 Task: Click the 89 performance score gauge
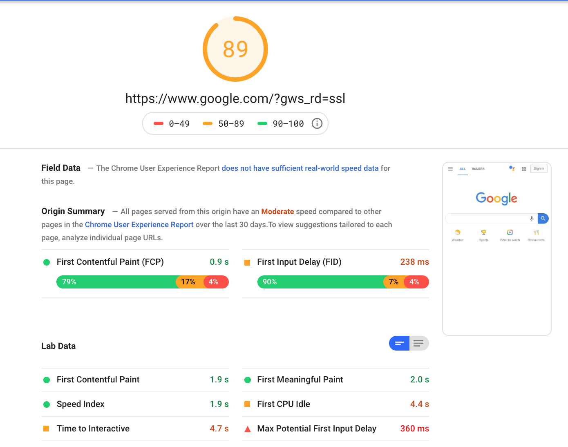(x=235, y=49)
